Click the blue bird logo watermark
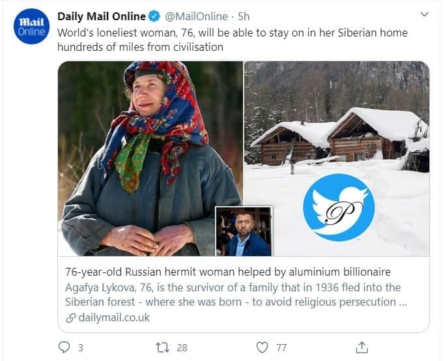The image size is (445, 361). coord(339,207)
